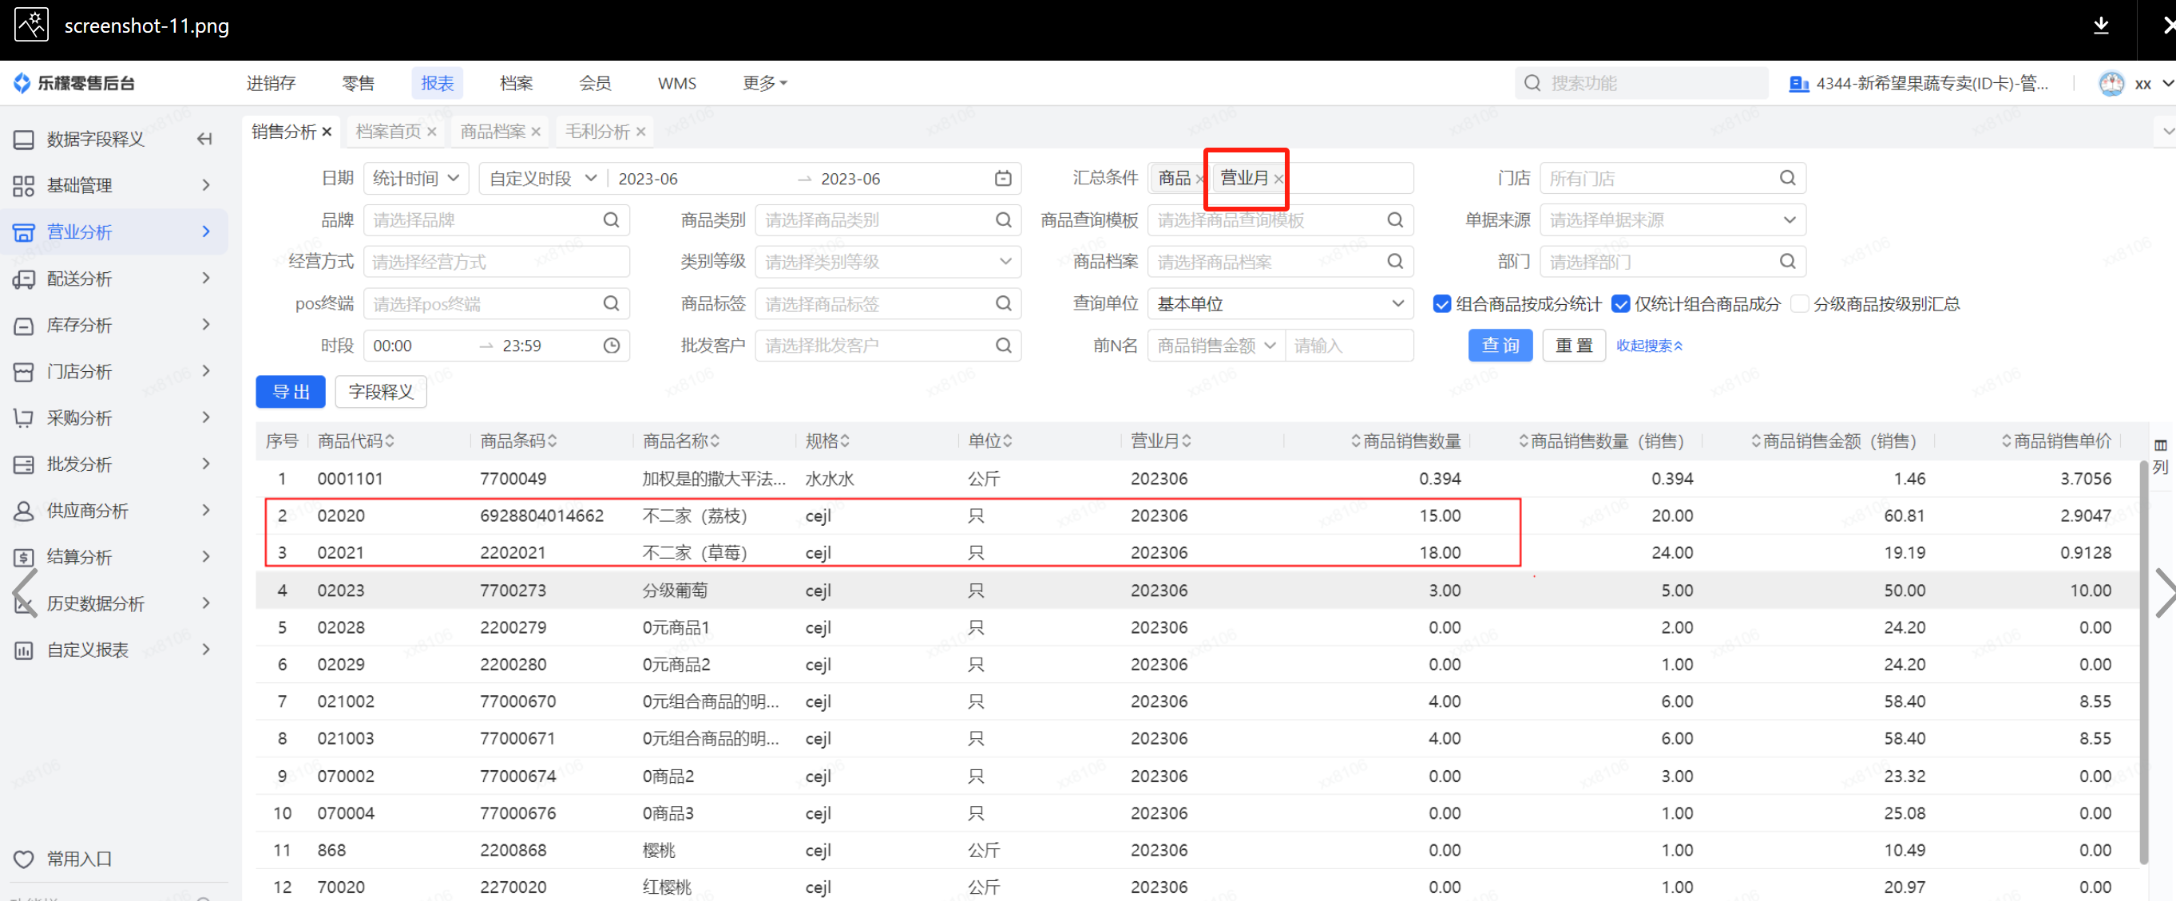Sort by 商品销售单价 column header
The width and height of the screenshot is (2176, 901).
pyautogui.click(x=2055, y=441)
